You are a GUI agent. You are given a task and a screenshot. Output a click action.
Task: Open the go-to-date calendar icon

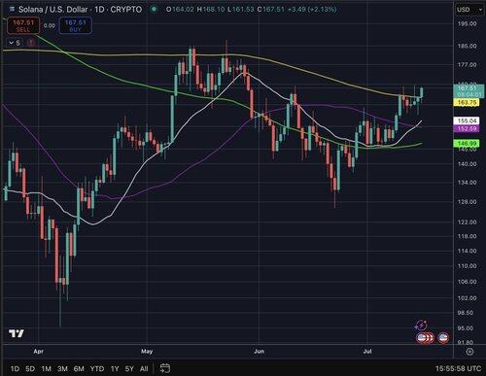(x=165, y=368)
